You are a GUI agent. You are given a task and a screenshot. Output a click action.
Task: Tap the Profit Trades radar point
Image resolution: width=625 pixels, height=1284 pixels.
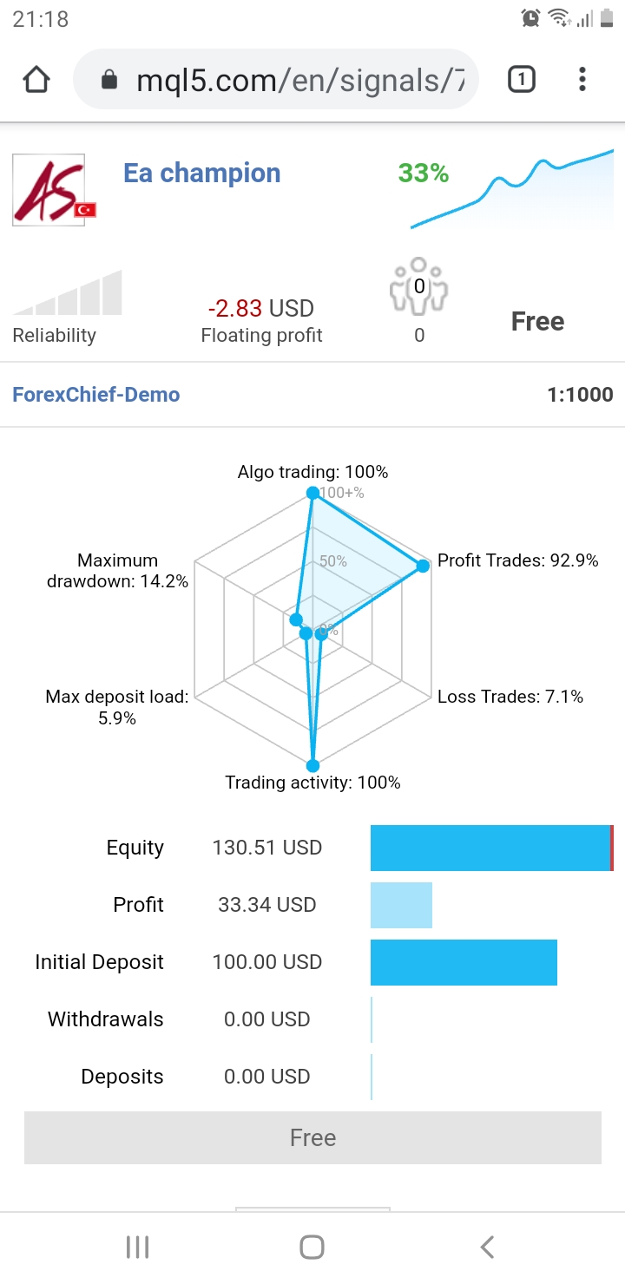coord(423,566)
